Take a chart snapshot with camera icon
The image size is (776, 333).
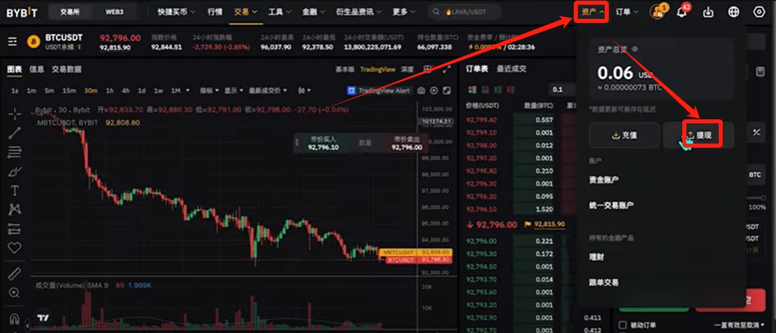(421, 90)
